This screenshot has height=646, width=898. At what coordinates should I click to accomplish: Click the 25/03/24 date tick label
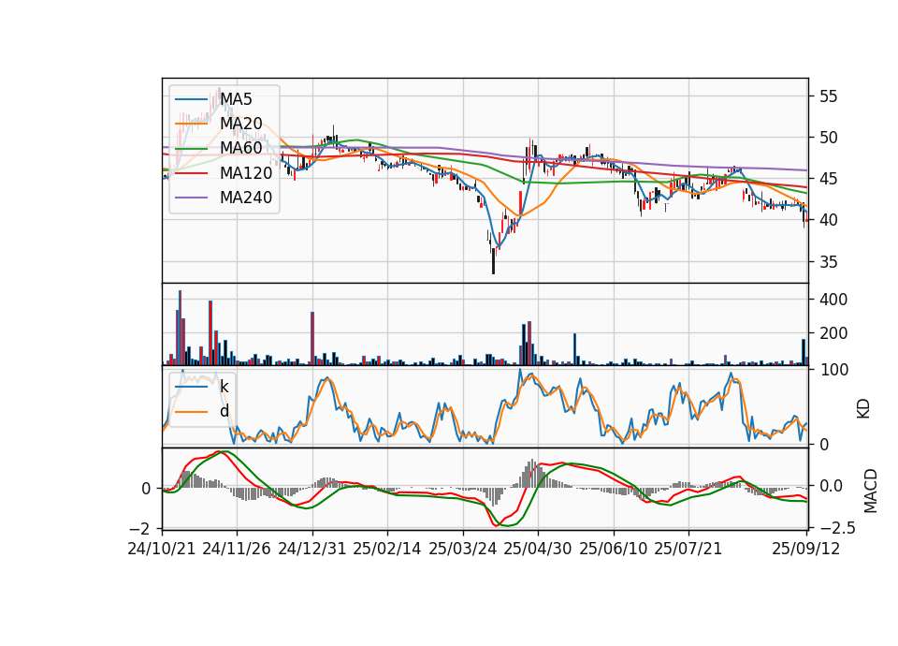[463, 549]
